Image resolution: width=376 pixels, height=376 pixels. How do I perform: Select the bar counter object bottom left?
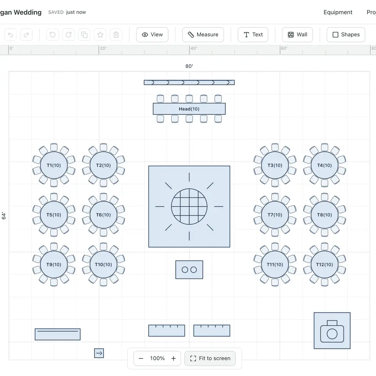[58, 334]
